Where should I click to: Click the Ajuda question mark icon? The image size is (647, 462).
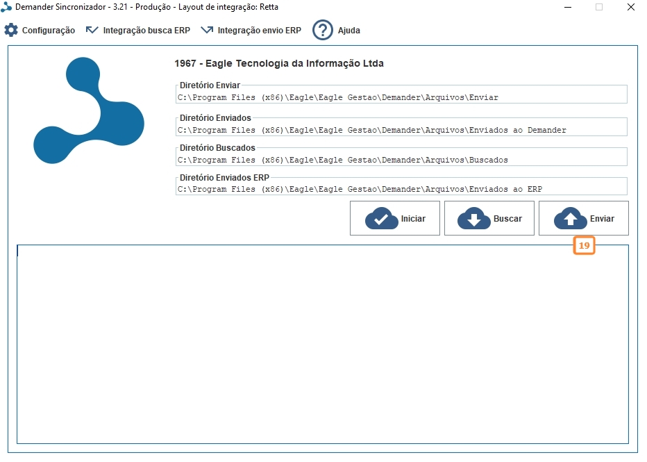click(x=323, y=30)
